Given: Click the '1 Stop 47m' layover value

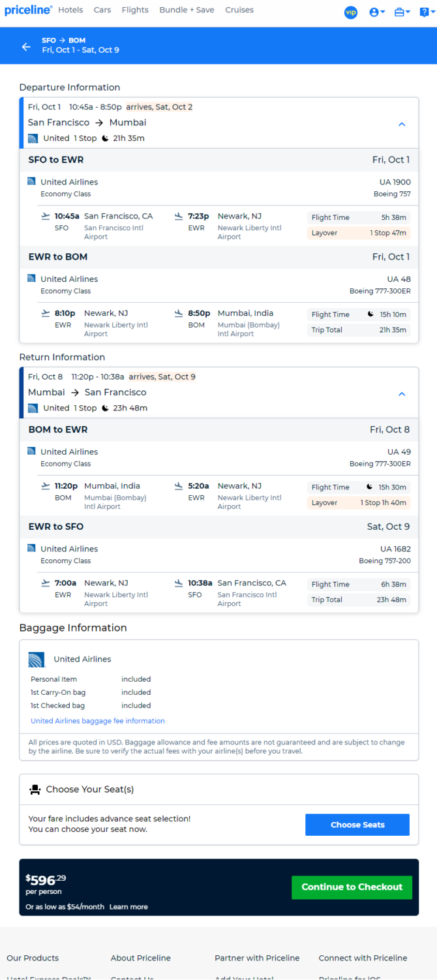Looking at the screenshot, I should coord(389,233).
